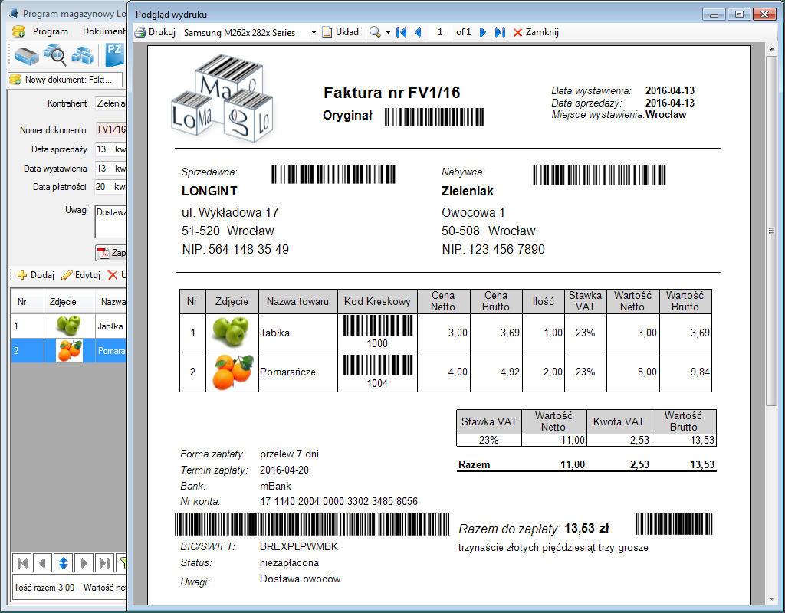Jump to the last preview page
This screenshot has width=785, height=613.
[x=500, y=32]
